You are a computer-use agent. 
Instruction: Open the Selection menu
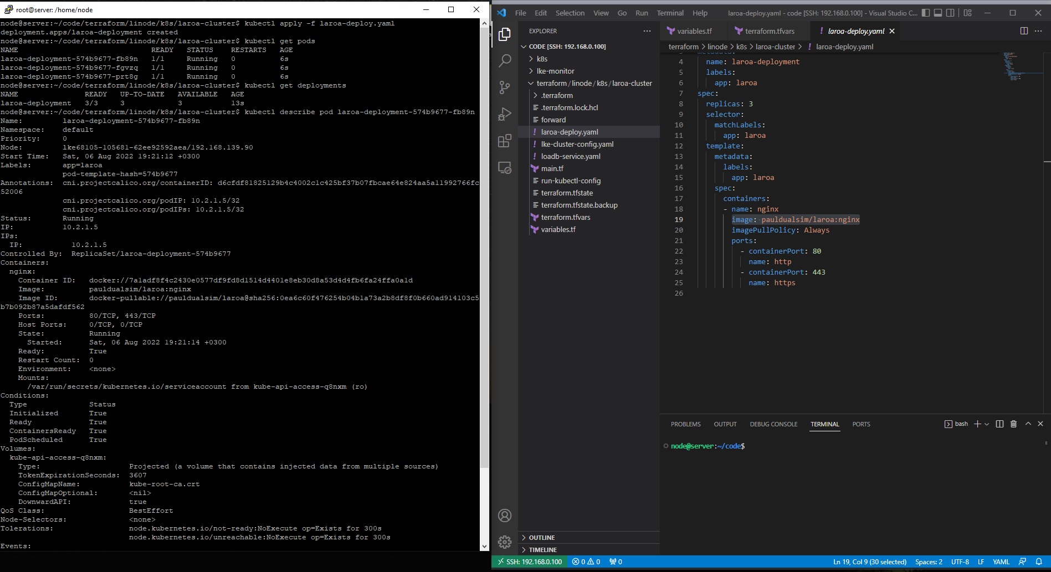(570, 13)
